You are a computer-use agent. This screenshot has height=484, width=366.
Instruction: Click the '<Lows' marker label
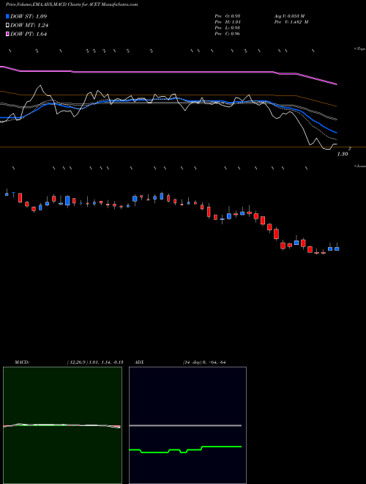click(x=359, y=166)
